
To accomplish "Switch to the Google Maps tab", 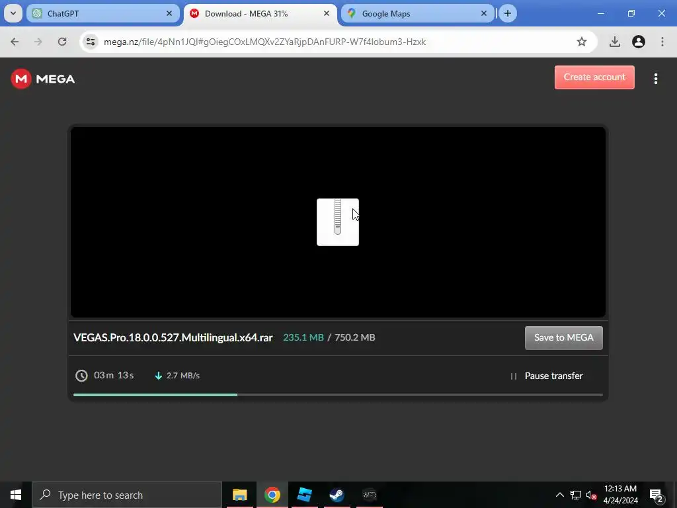I will pos(417,13).
